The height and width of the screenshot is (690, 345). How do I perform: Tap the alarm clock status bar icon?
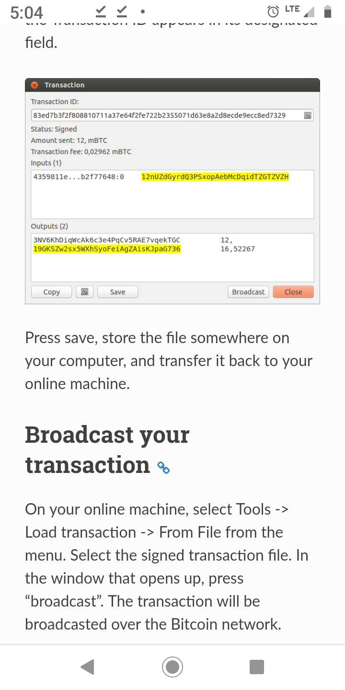(x=273, y=11)
